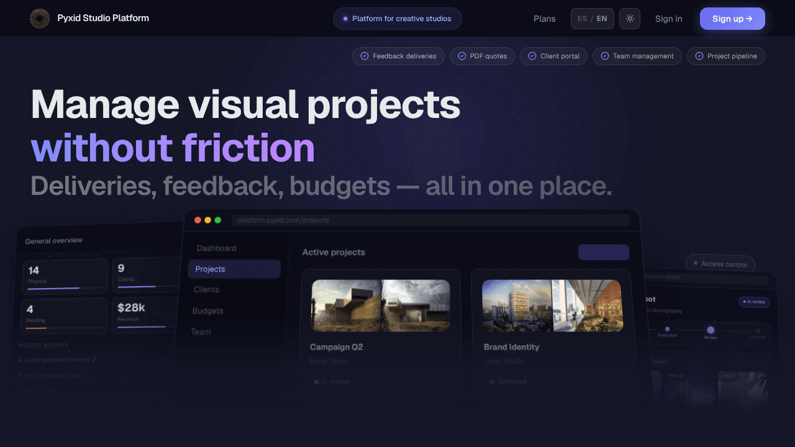Select the Client portal chip
This screenshot has height=447, width=795.
tap(553, 56)
